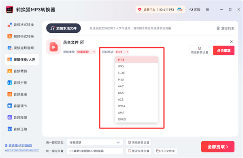
Task: Minimize the application window
Action: click(222, 10)
